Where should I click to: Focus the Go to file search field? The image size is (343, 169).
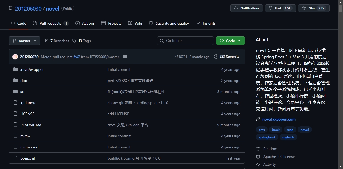tap(185, 41)
